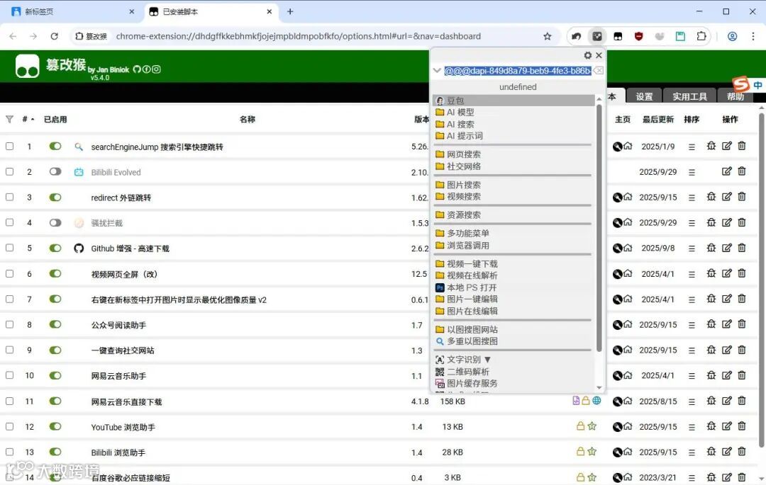Expand the 文字识别 submenu arrow
Image resolution: width=766 pixels, height=485 pixels.
click(487, 360)
